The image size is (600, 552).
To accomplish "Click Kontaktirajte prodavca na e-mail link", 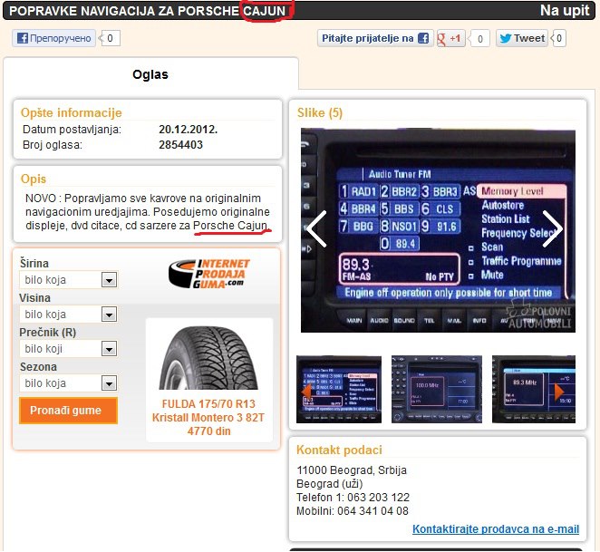I will [x=496, y=529].
